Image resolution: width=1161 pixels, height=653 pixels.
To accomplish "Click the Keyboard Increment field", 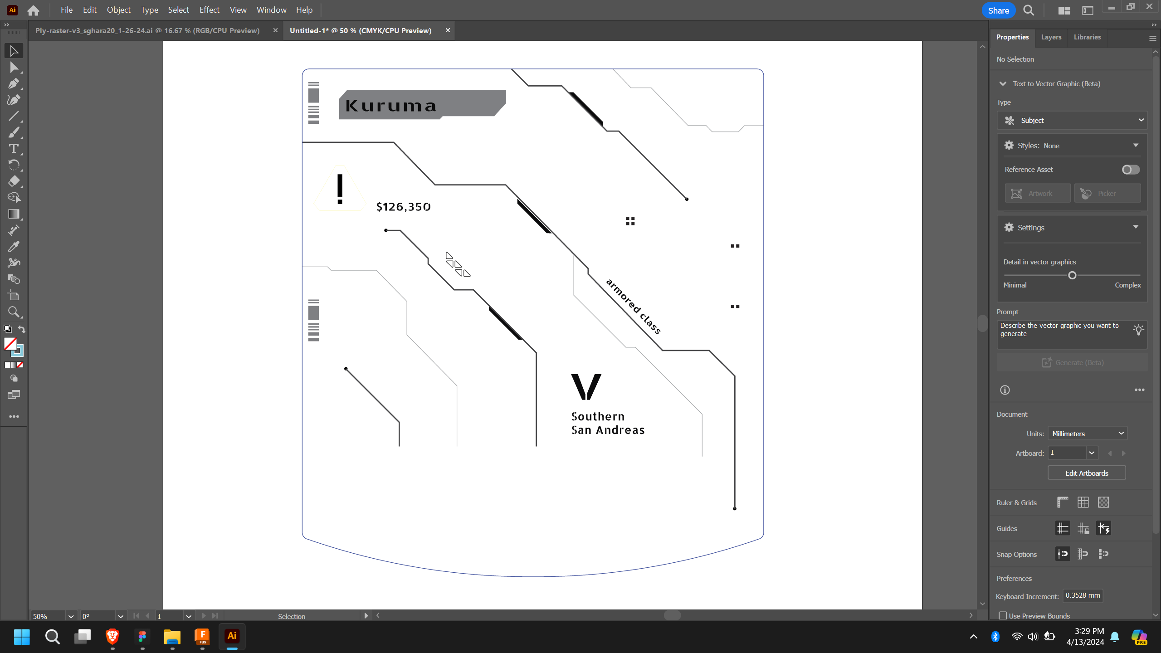I will [1083, 596].
